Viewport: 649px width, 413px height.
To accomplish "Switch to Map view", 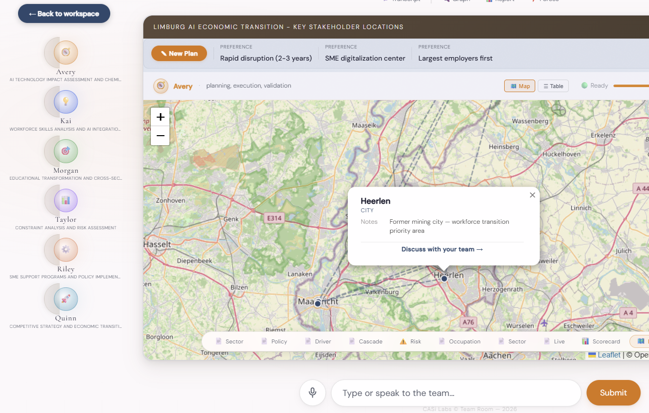I will pos(520,86).
